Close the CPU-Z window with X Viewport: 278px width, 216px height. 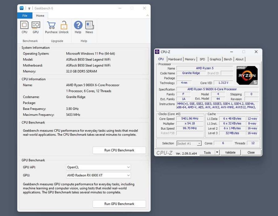pos(256,52)
